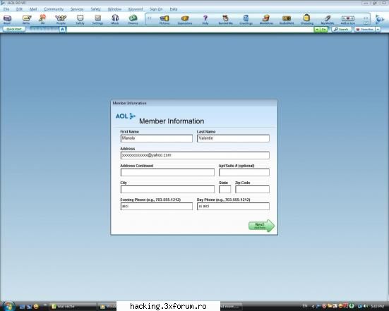Expand the Favorites dropdown arrow

click(x=378, y=29)
